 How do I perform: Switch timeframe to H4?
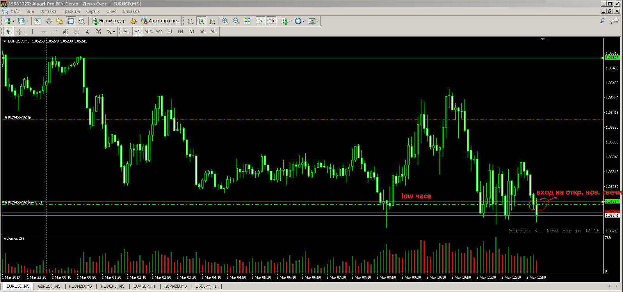(181, 32)
